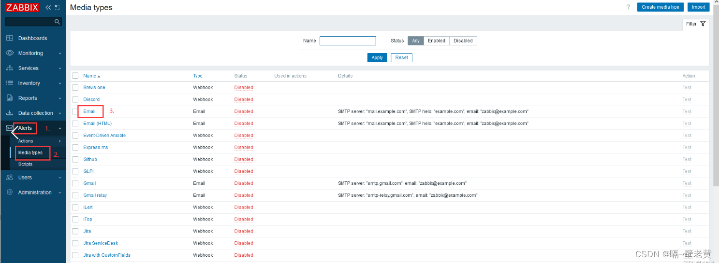Click the Users people icon
Viewport: 719px width, 263px height.
click(10, 177)
